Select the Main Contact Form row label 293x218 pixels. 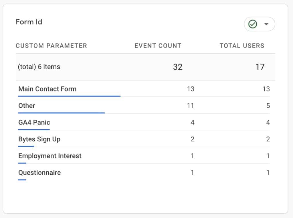click(x=47, y=89)
